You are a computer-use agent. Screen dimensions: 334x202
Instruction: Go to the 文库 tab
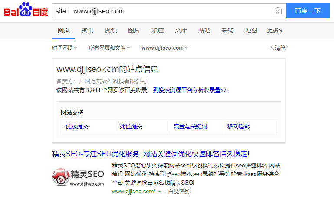(181, 30)
